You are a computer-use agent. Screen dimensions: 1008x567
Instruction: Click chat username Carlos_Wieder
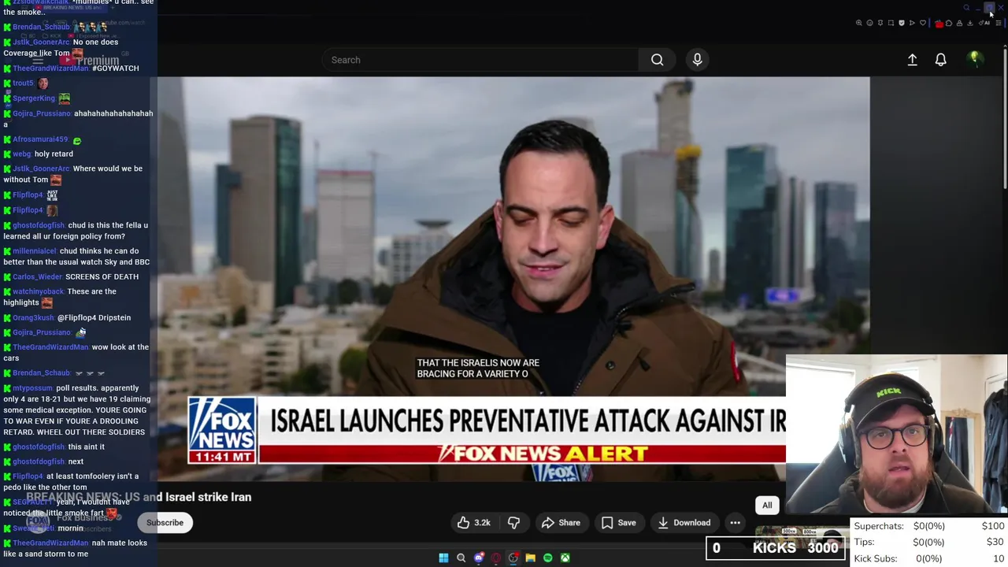click(x=37, y=276)
